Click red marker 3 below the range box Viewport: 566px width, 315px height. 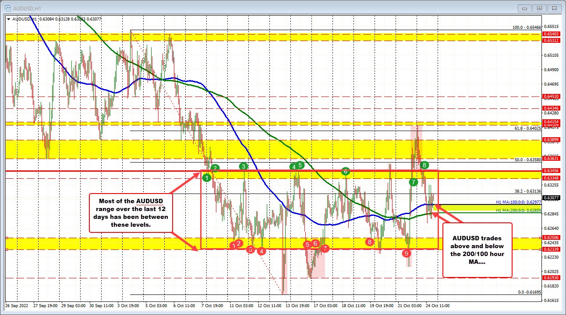pos(250,249)
